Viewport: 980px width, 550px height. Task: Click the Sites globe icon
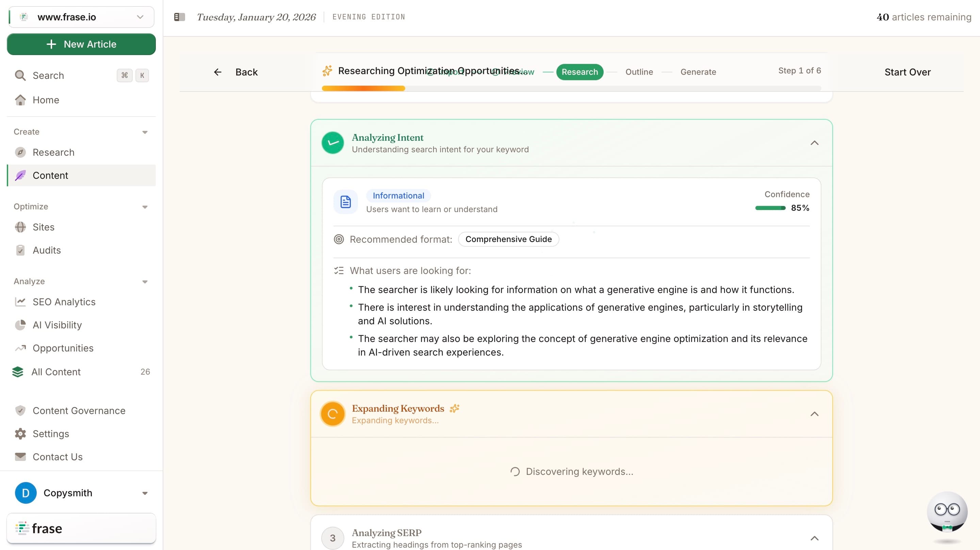tap(20, 227)
